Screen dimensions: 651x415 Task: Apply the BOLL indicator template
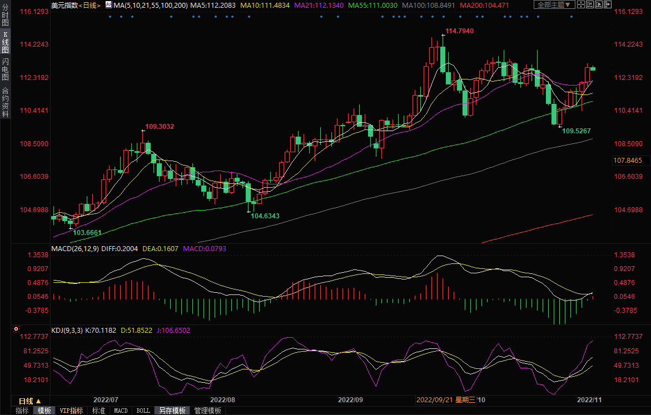(x=143, y=411)
